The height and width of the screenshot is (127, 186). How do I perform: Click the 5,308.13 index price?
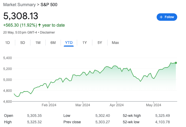pyautogui.click(x=21, y=16)
